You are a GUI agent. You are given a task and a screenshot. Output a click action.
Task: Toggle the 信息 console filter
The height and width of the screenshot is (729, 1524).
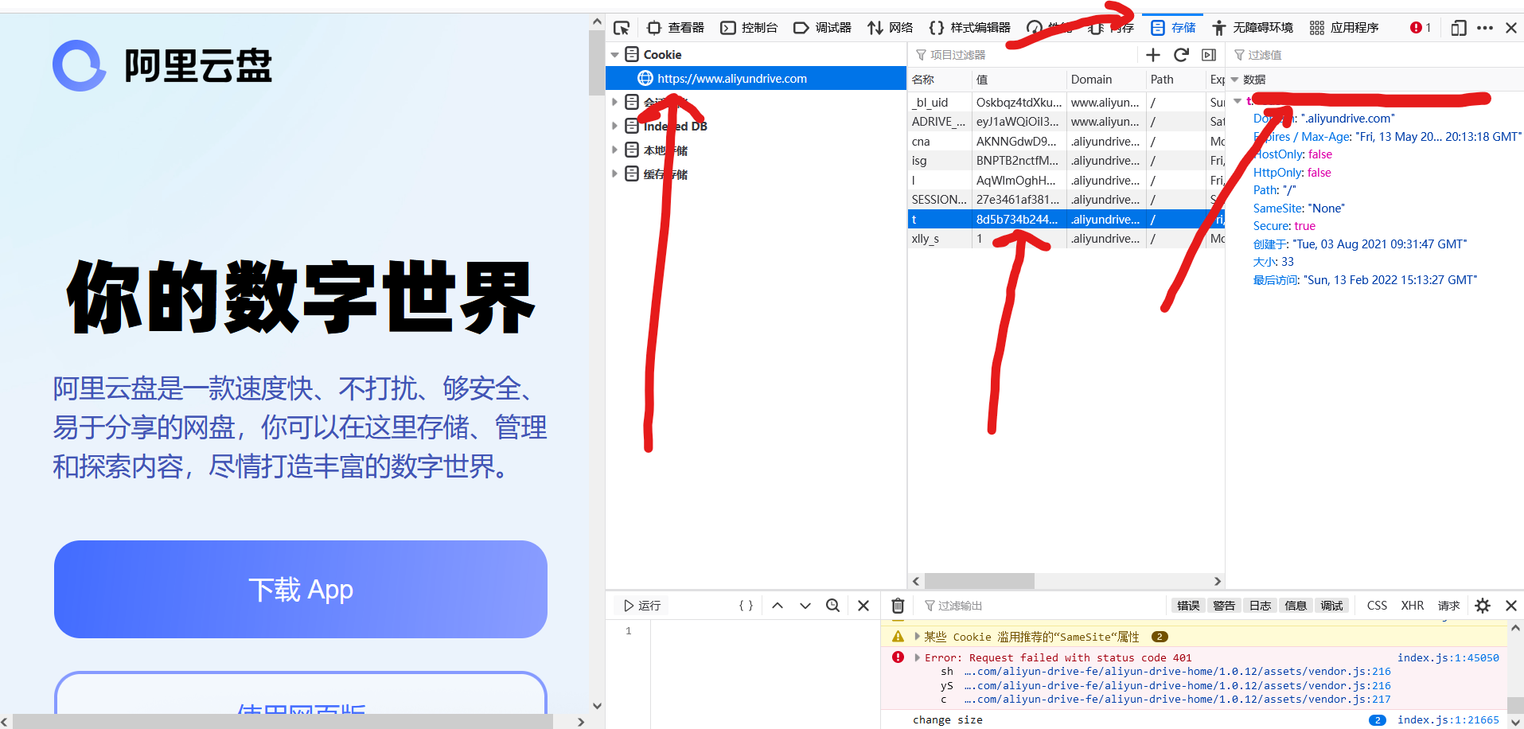tap(1296, 606)
